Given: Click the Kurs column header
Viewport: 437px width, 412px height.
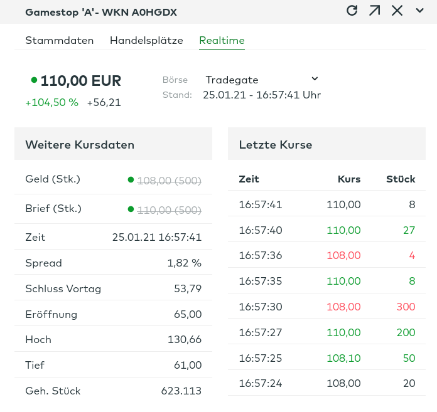Looking at the screenshot, I should (x=348, y=179).
